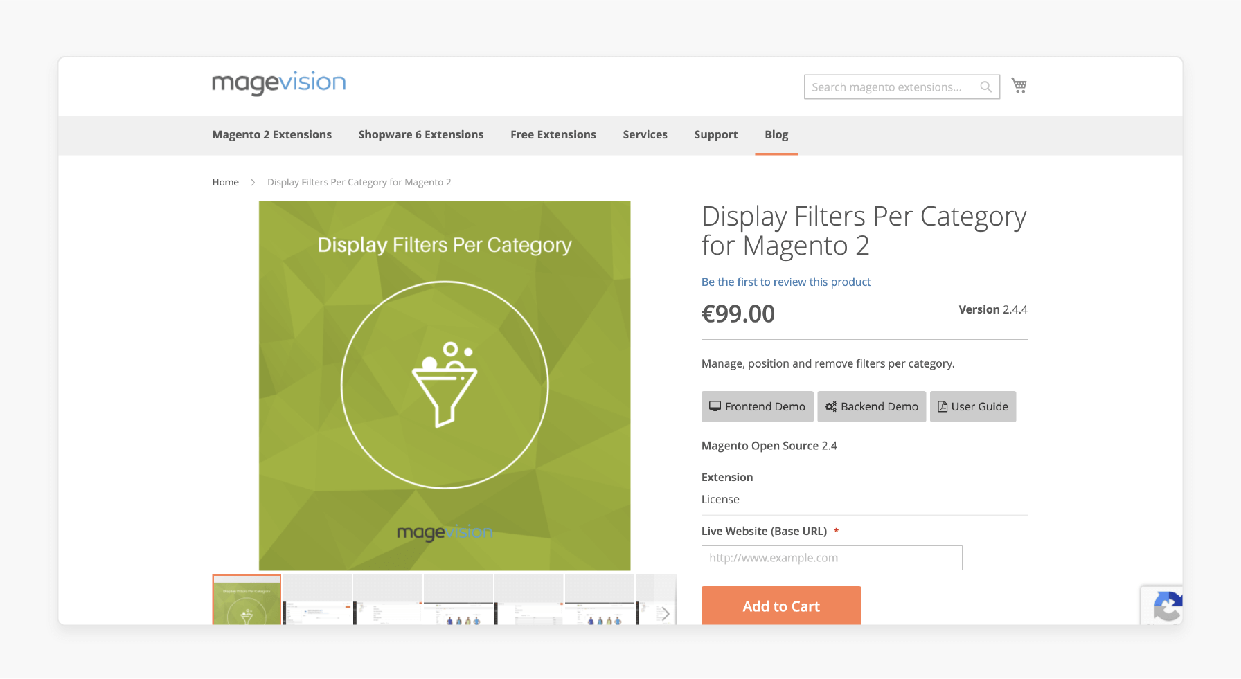
Task: Open the Support menu item
Action: [x=716, y=135]
